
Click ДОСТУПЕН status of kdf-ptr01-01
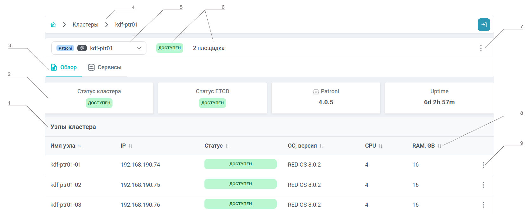241,164
